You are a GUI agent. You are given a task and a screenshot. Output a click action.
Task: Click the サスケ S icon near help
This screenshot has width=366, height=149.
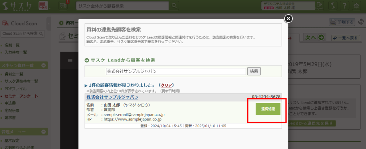click(332, 5)
